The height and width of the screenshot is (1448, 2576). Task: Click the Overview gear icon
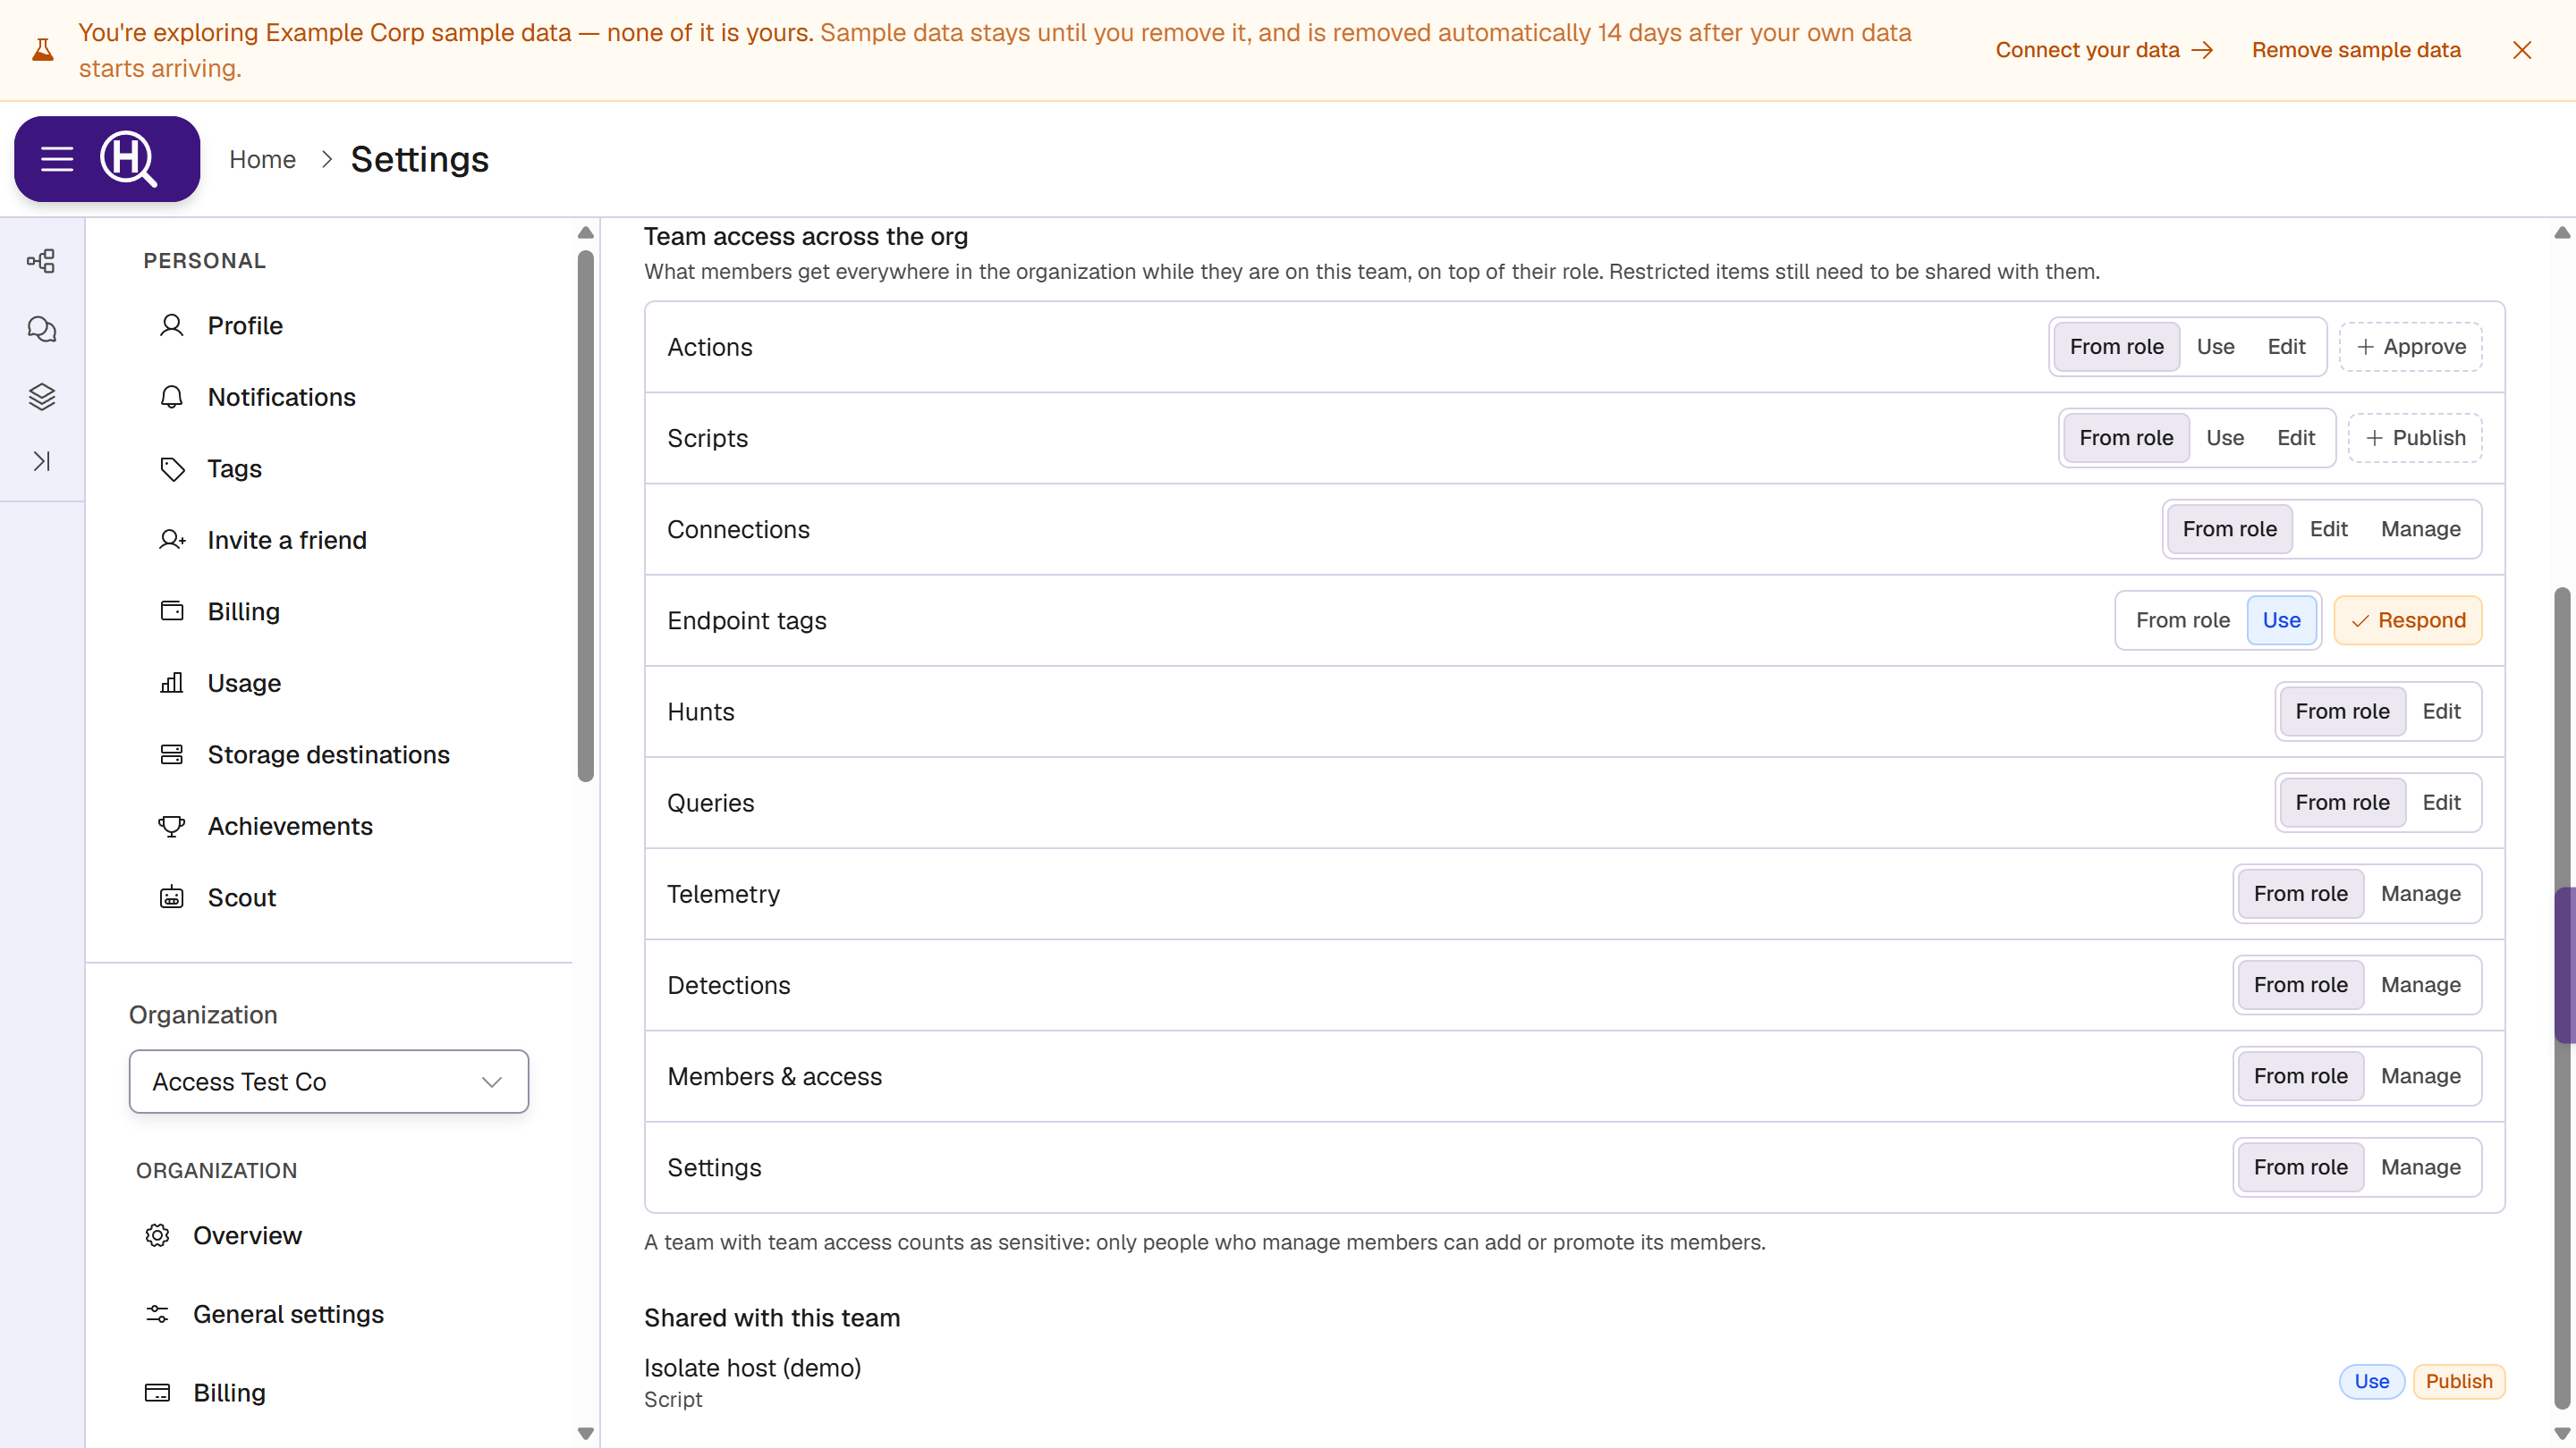(x=157, y=1236)
